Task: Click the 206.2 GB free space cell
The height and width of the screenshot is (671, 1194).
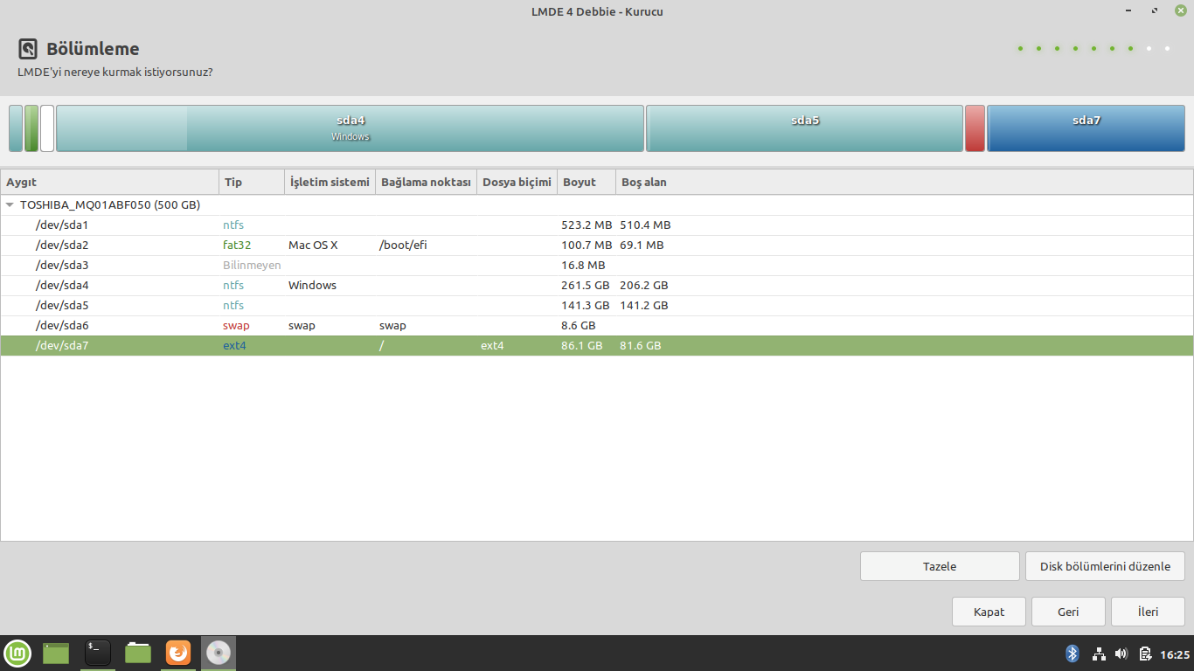Action: click(643, 286)
